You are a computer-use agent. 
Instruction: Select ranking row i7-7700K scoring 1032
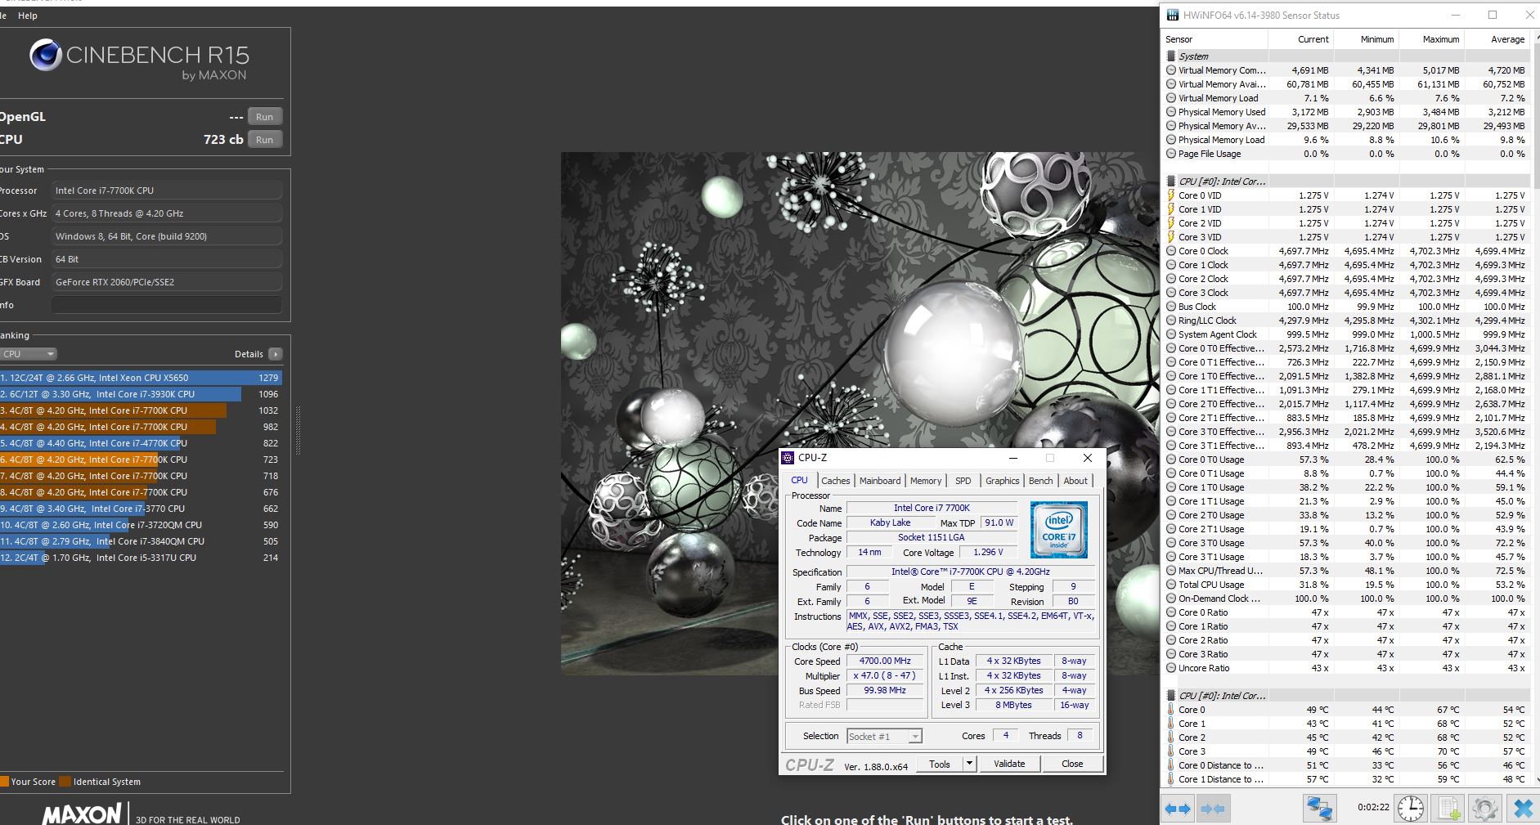(141, 410)
